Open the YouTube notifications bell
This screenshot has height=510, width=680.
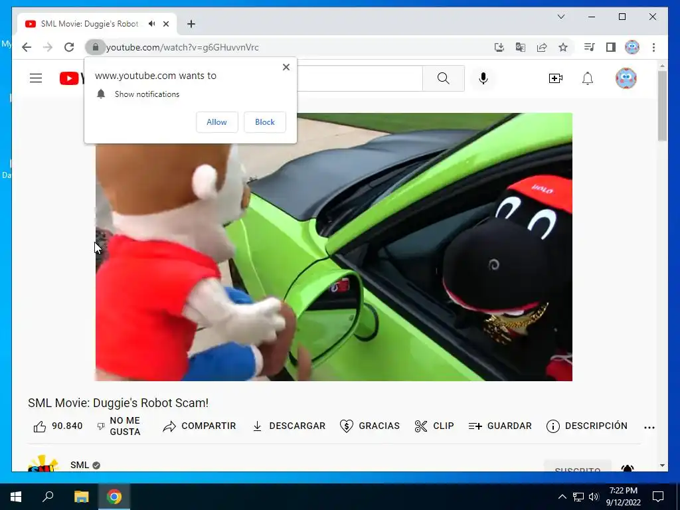click(x=588, y=78)
